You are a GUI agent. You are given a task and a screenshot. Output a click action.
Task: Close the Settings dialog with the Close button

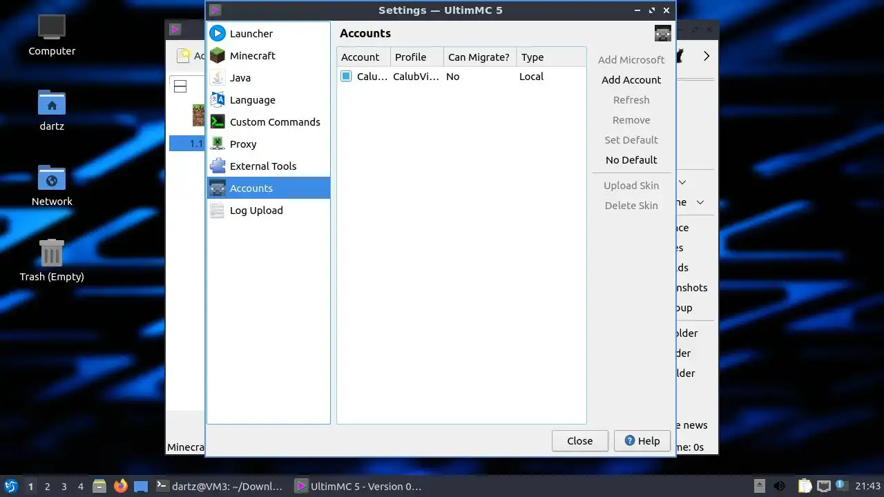point(580,440)
